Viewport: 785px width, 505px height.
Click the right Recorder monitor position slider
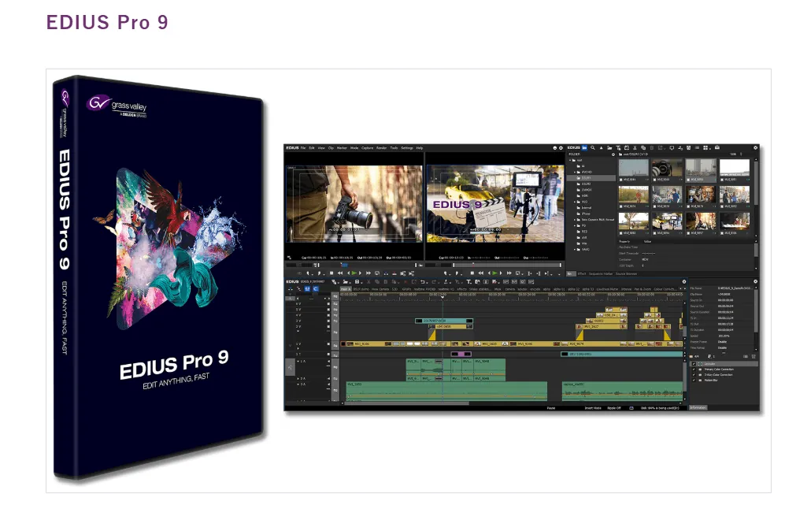click(507, 265)
